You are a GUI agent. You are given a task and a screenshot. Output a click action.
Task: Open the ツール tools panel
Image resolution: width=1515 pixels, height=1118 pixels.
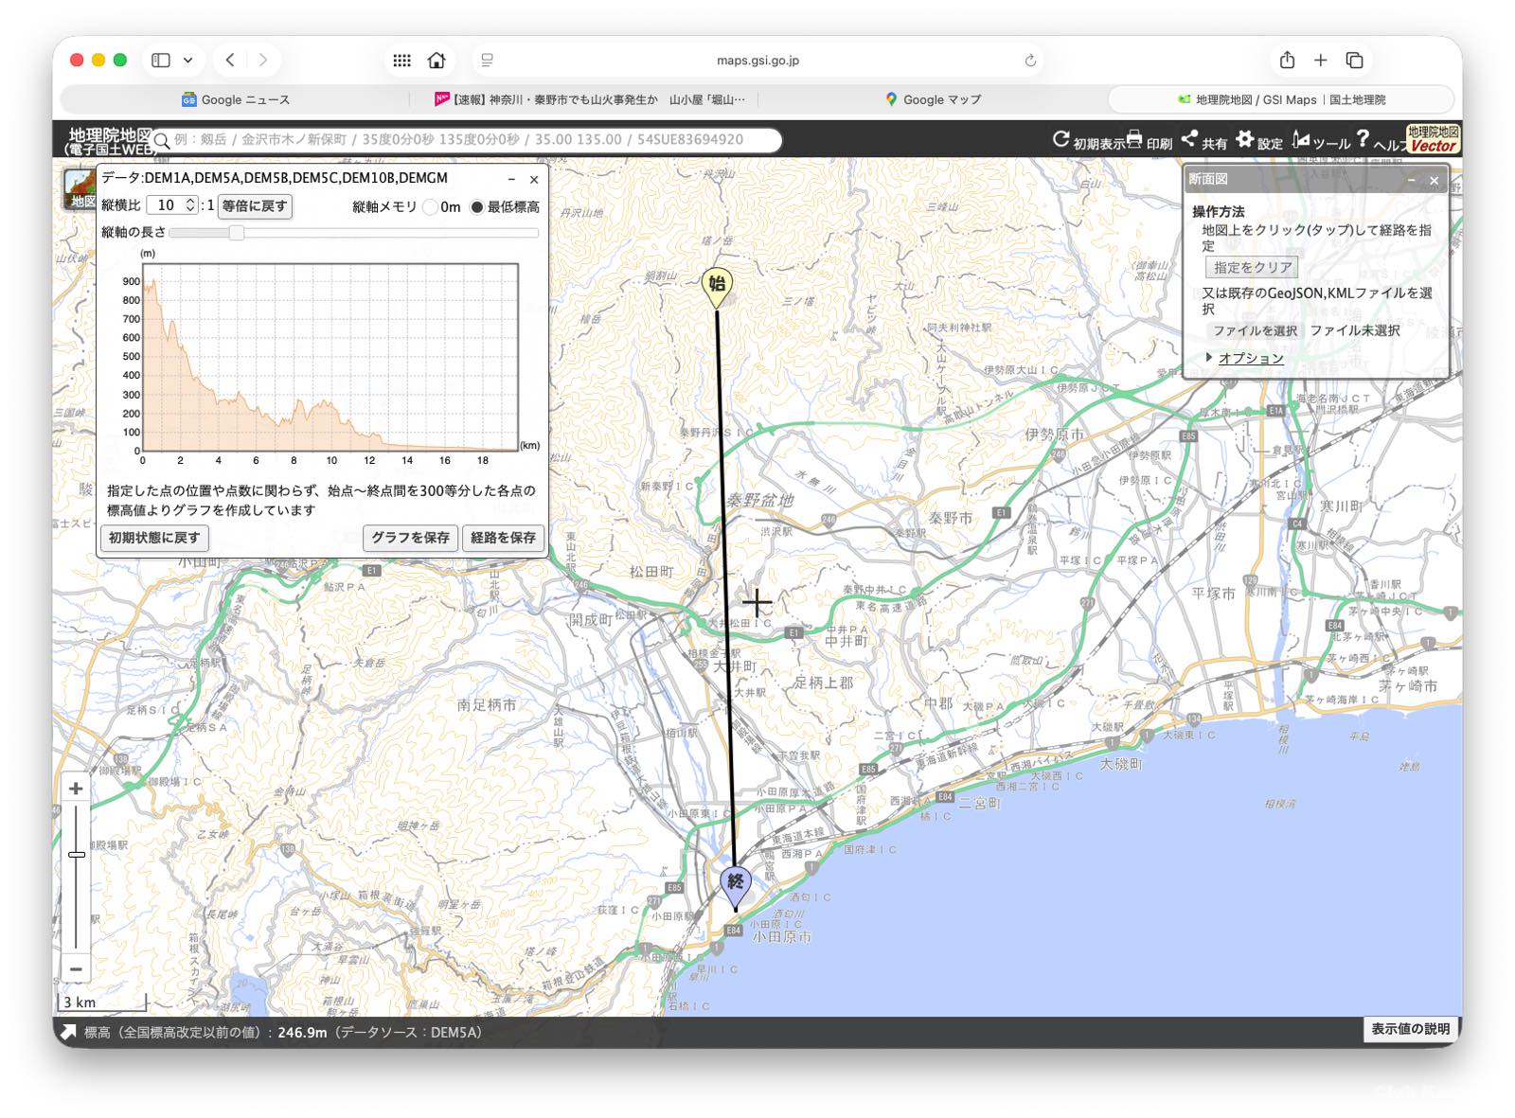[x=1301, y=140]
